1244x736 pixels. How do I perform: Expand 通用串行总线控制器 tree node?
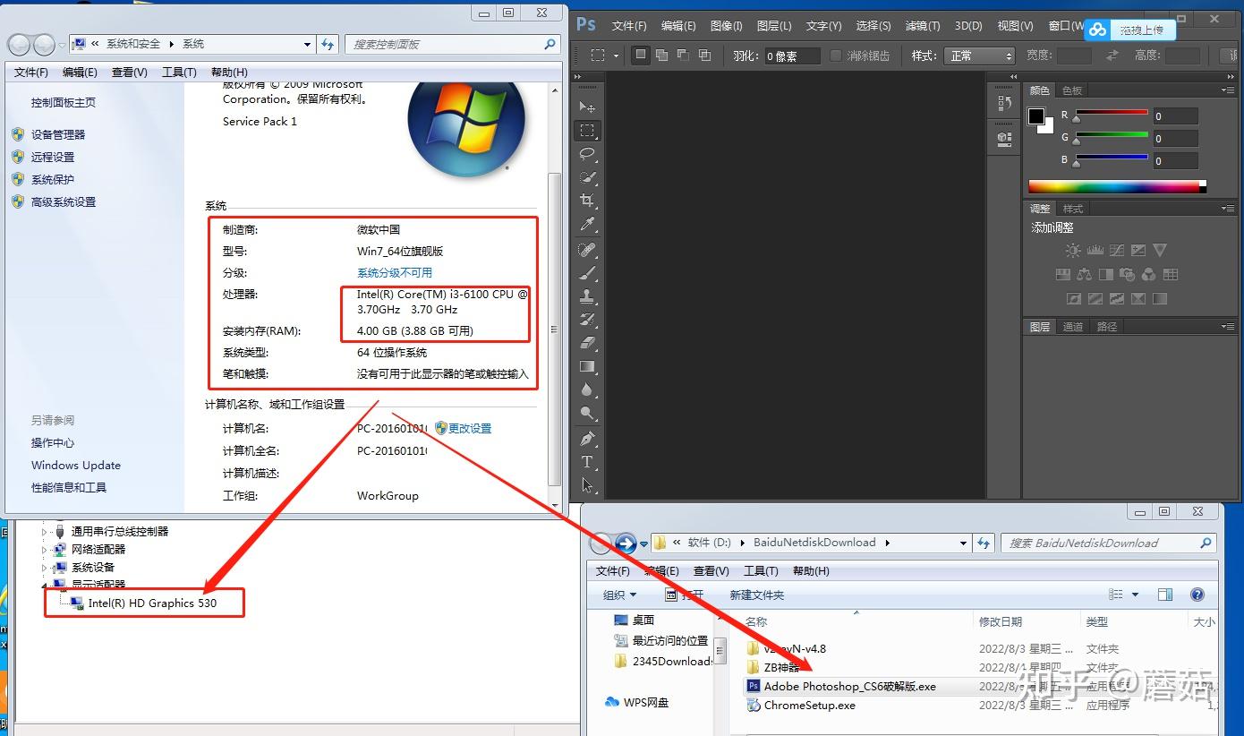pos(44,531)
